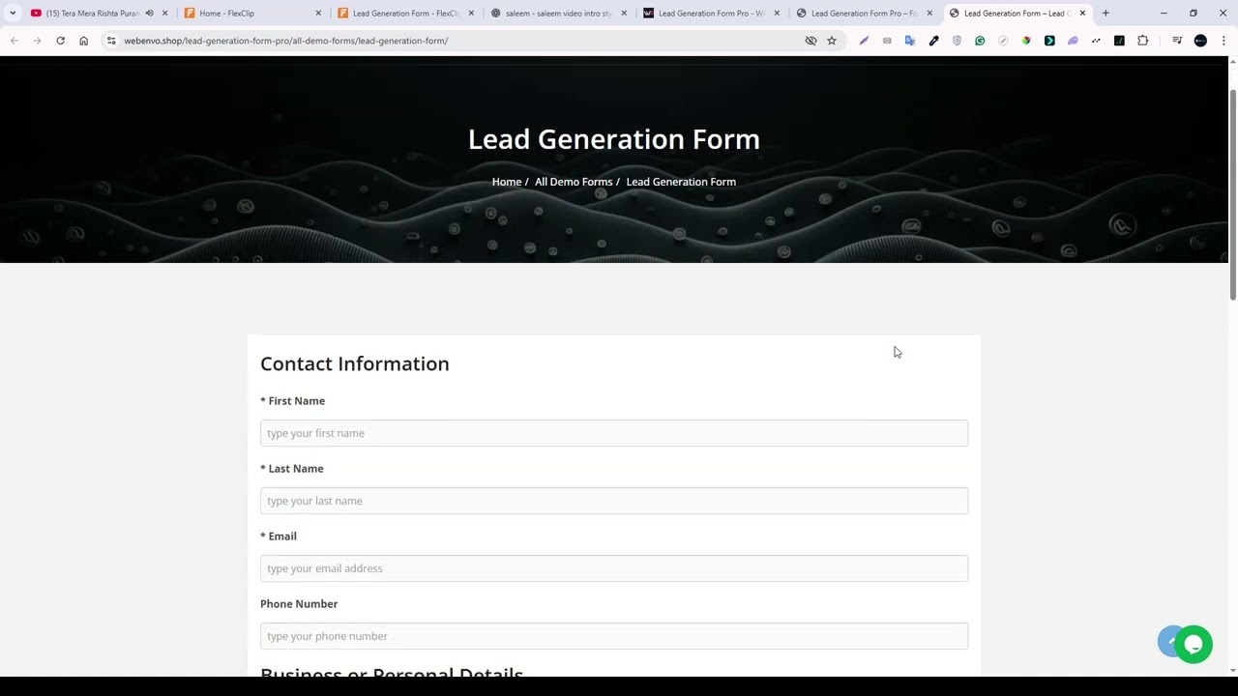Close the Home - FlexClip tab
1238x696 pixels.
(x=318, y=14)
